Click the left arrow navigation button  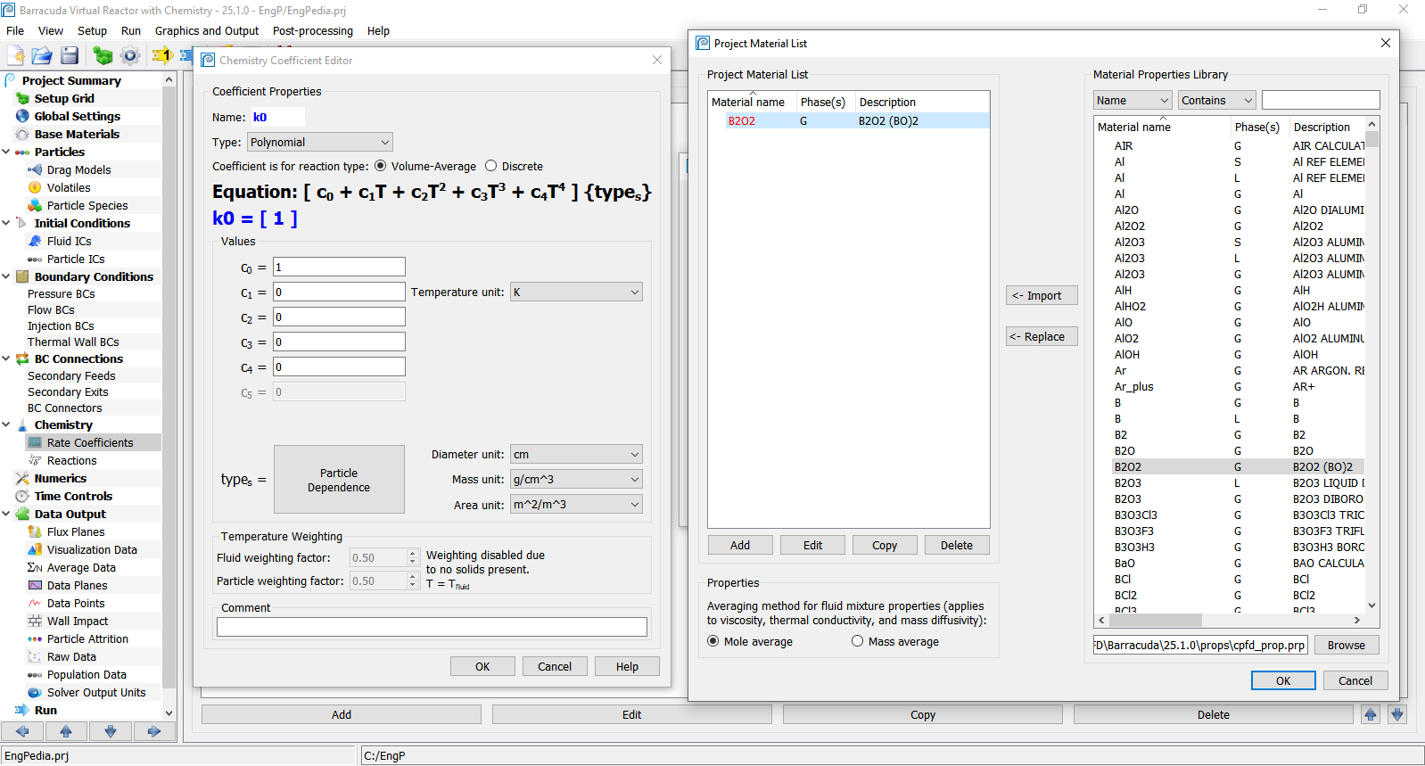pyautogui.click(x=22, y=731)
